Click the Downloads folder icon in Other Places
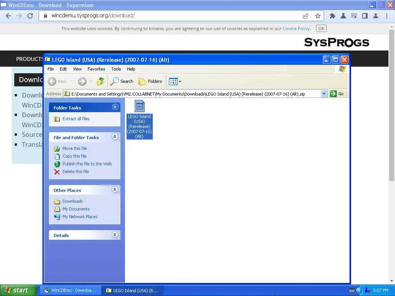The image size is (395, 296). [x=57, y=201]
